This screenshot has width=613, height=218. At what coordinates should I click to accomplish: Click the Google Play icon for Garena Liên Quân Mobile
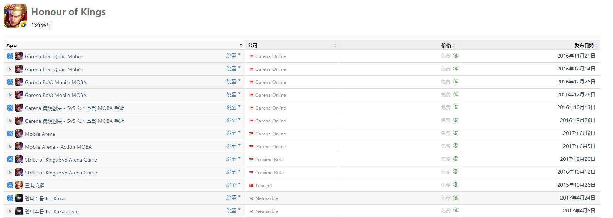click(10, 69)
